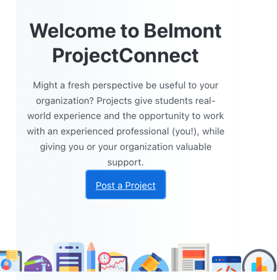
Task: Select the circular bar chart icon
Action: click(259, 261)
